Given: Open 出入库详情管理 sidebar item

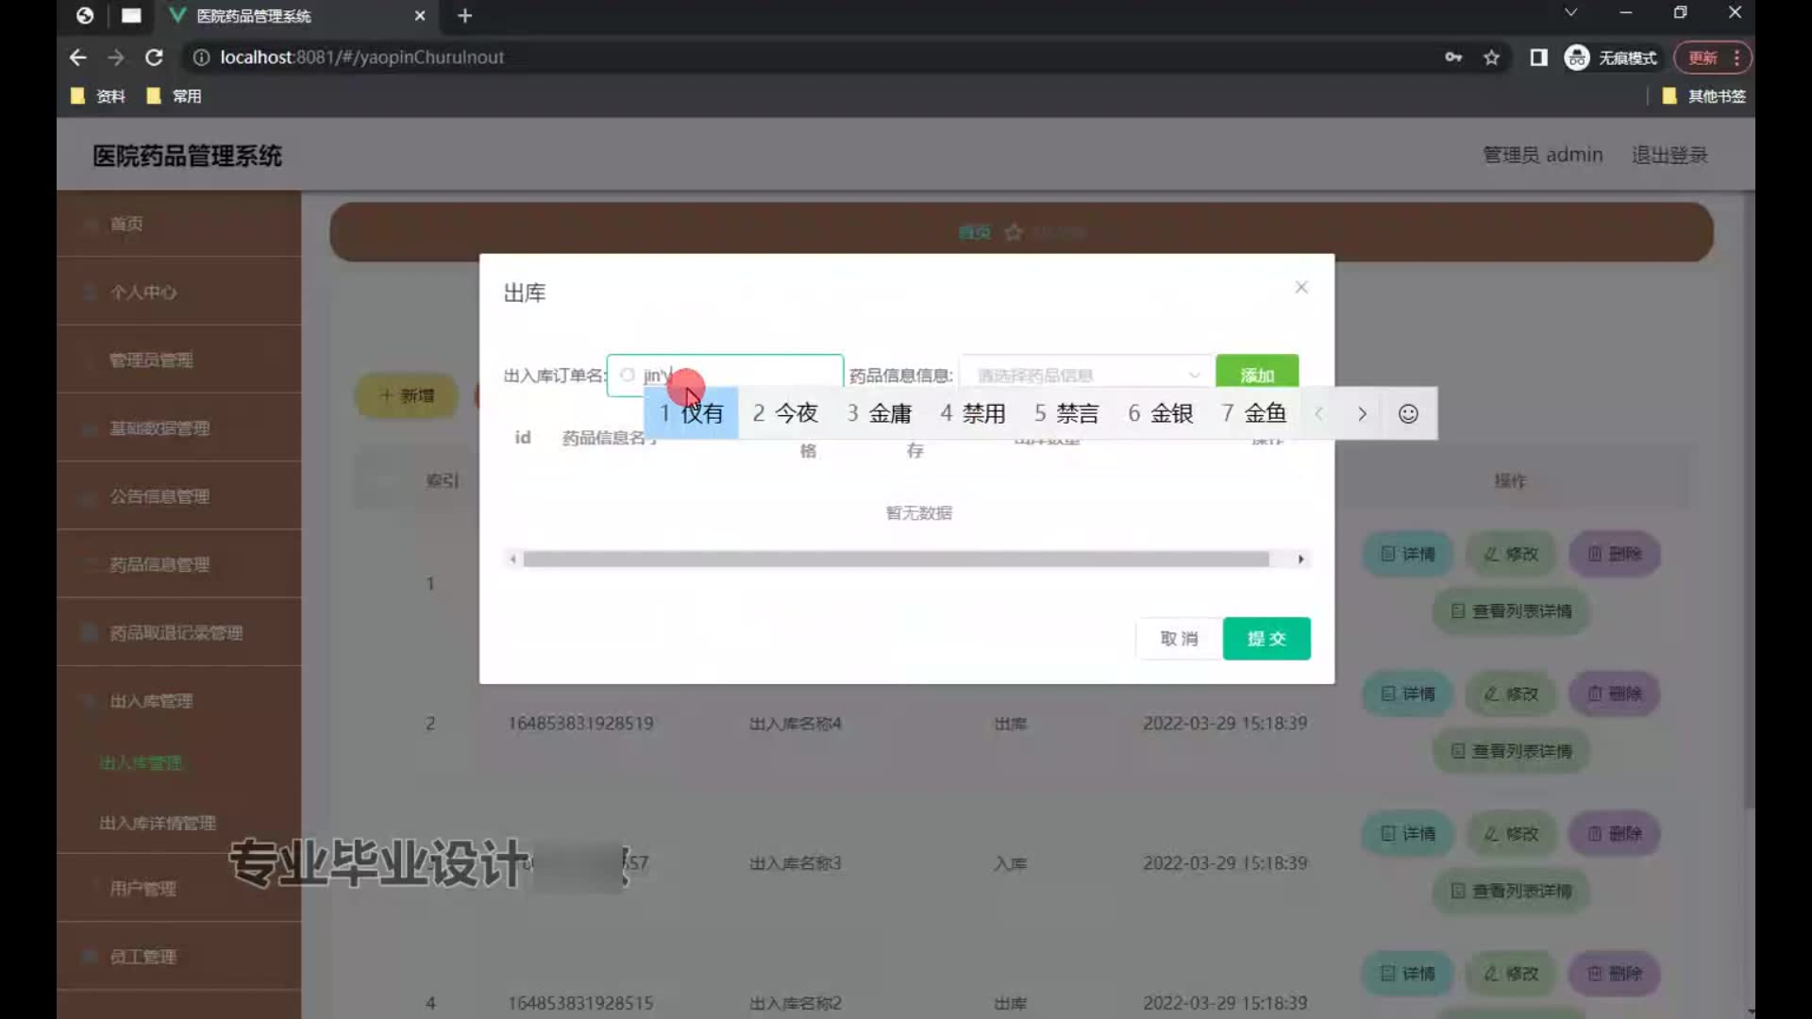Looking at the screenshot, I should click(x=158, y=823).
